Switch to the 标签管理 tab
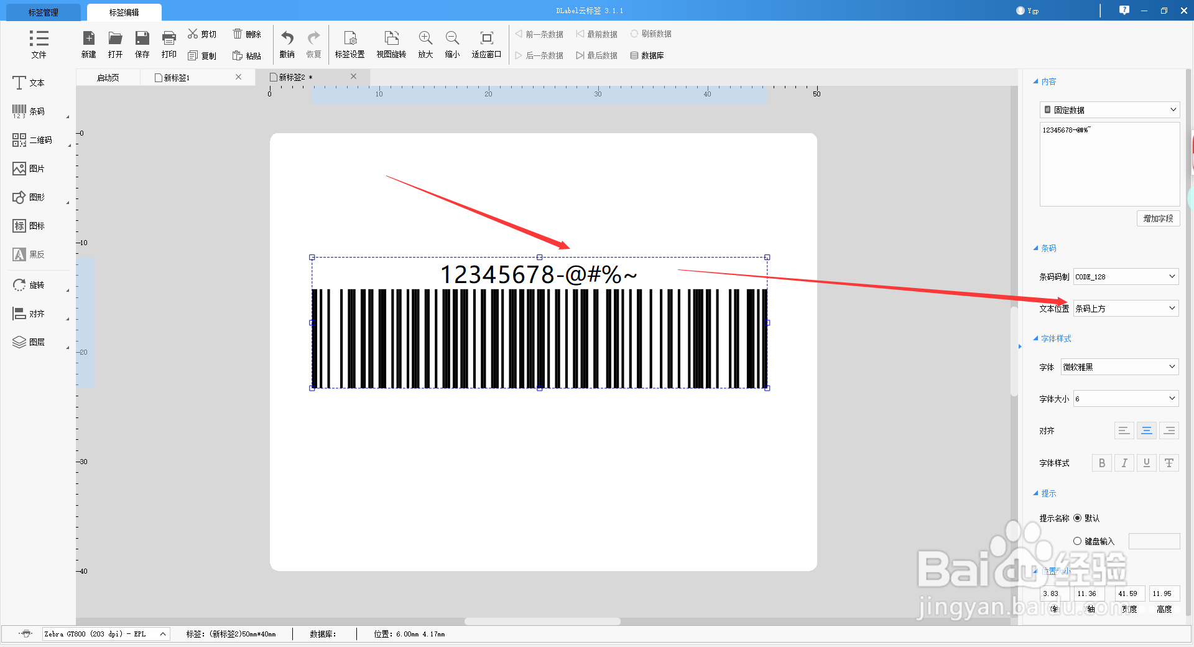 click(x=44, y=12)
